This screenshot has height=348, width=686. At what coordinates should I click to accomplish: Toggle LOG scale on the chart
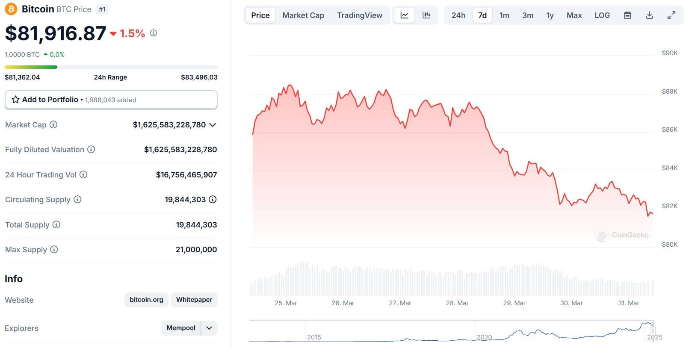(602, 15)
